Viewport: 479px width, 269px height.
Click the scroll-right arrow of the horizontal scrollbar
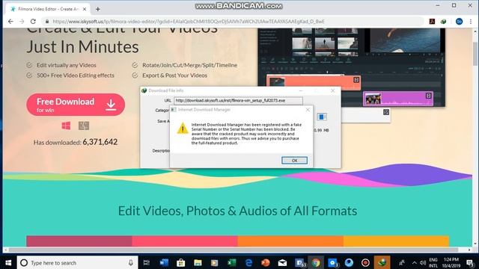pos(470,250)
